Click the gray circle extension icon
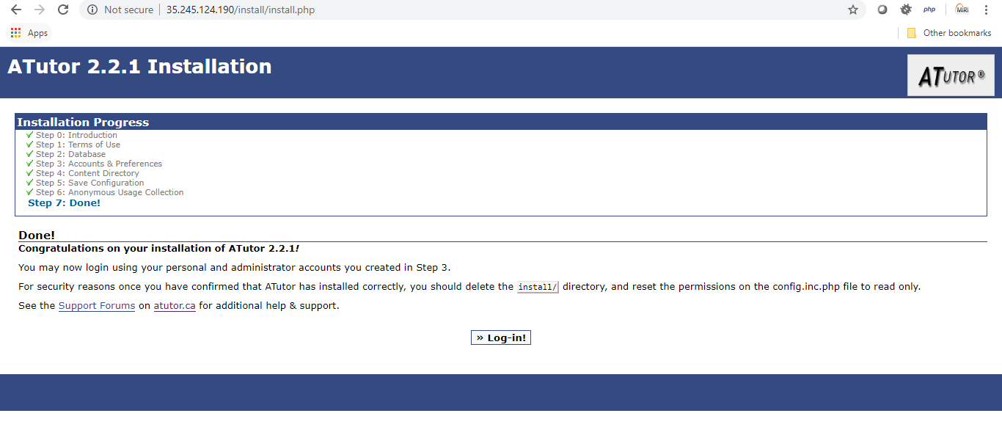The width and height of the screenshot is (1002, 438). (882, 10)
